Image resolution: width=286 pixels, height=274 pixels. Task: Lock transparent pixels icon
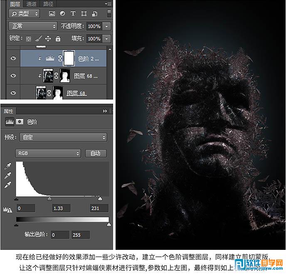pyautogui.click(x=28, y=39)
